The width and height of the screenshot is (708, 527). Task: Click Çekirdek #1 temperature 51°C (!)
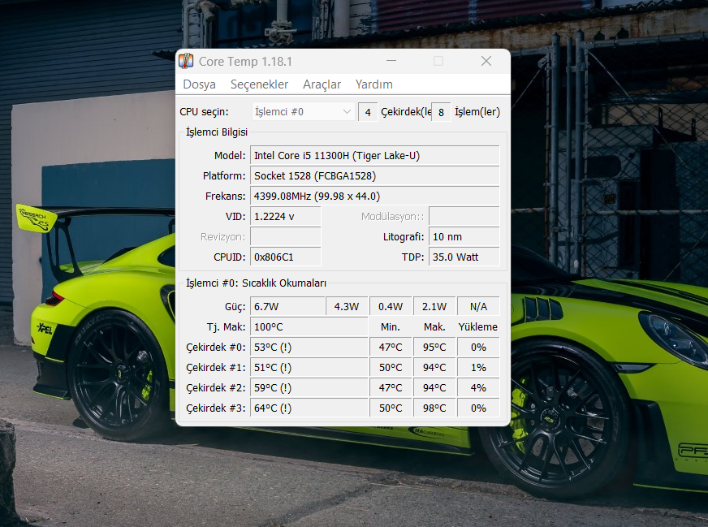[x=309, y=368]
